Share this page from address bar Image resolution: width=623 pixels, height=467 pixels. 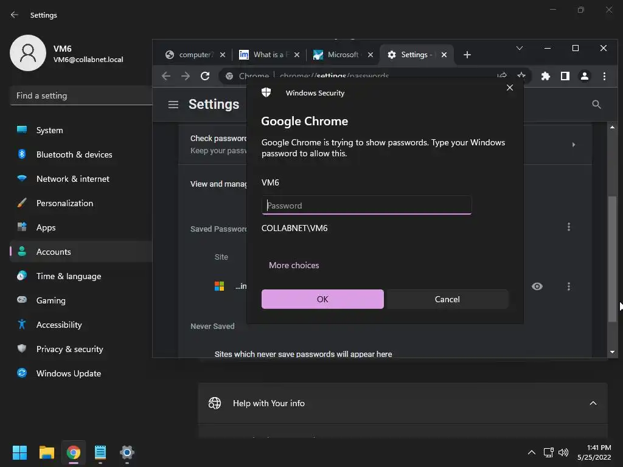click(x=502, y=75)
